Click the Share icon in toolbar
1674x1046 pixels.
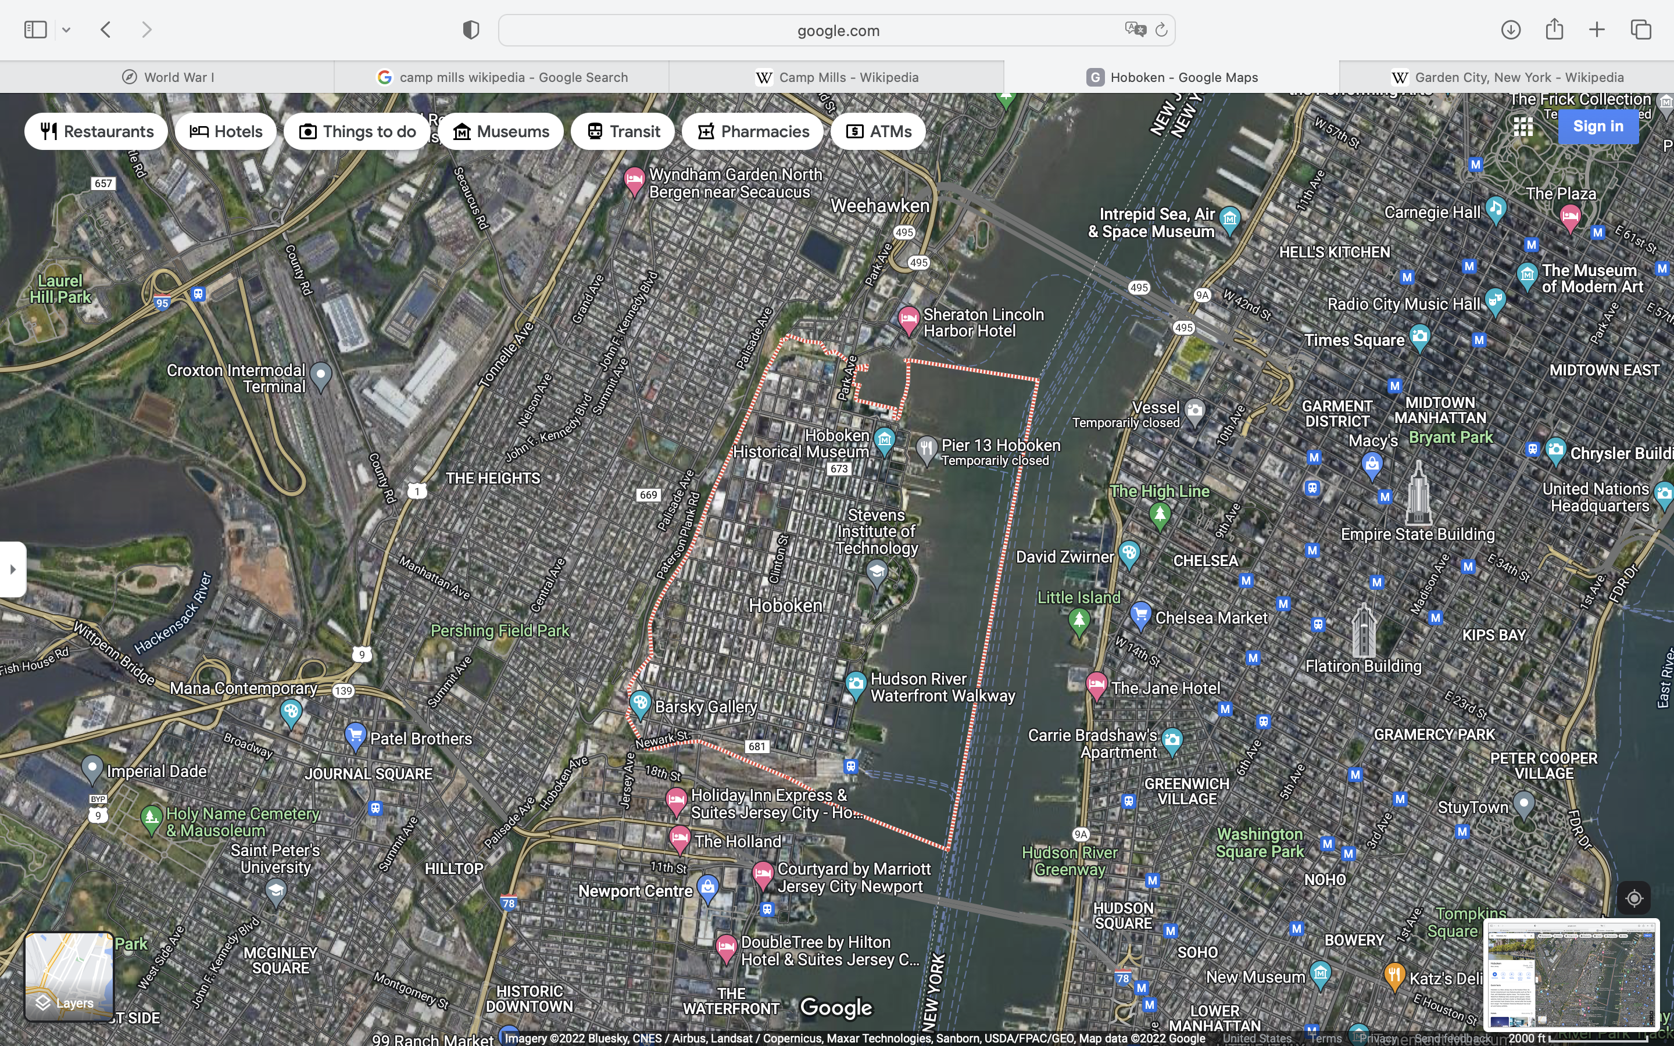pyautogui.click(x=1554, y=30)
